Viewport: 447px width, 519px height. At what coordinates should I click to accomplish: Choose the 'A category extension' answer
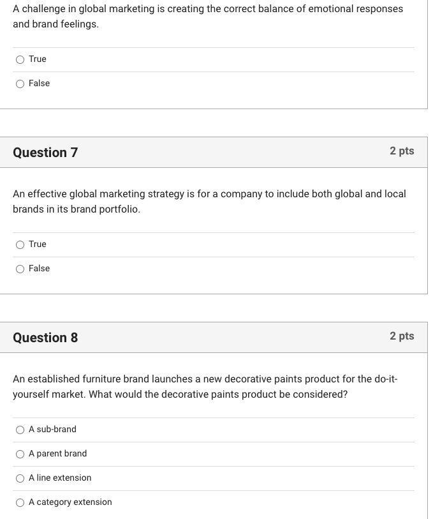point(20,502)
